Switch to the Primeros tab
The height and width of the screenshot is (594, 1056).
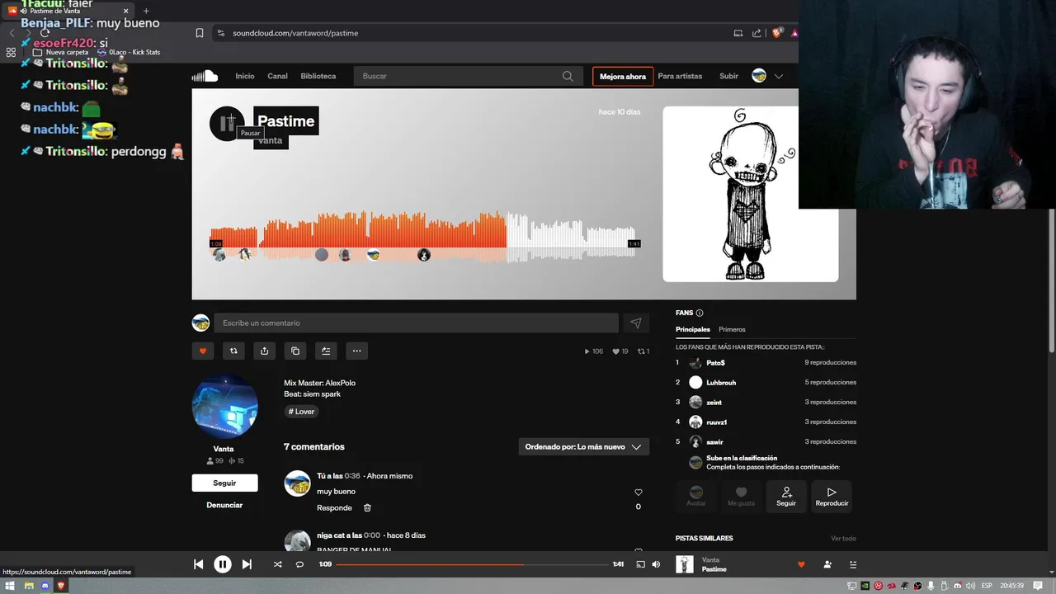coord(732,329)
